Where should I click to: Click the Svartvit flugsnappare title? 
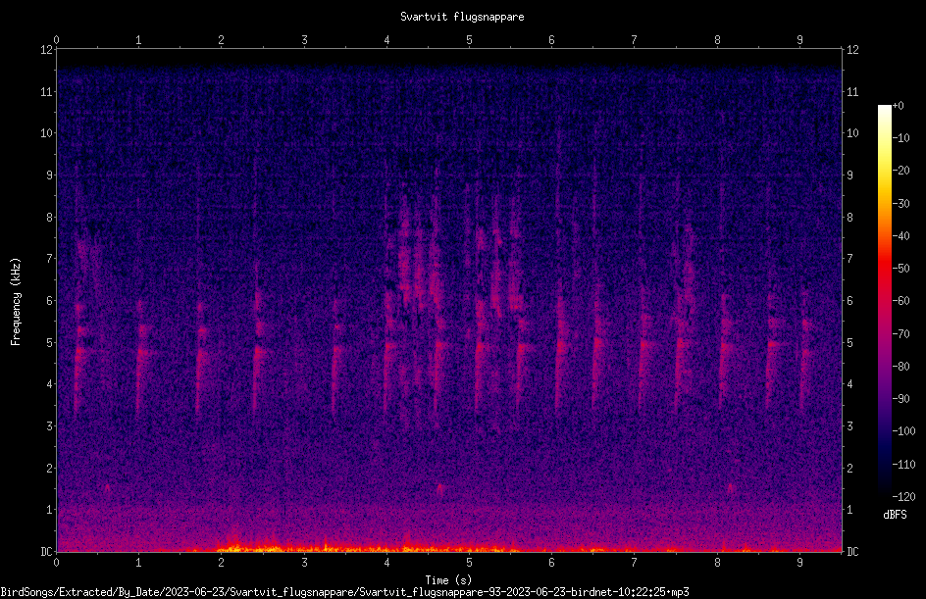click(462, 17)
